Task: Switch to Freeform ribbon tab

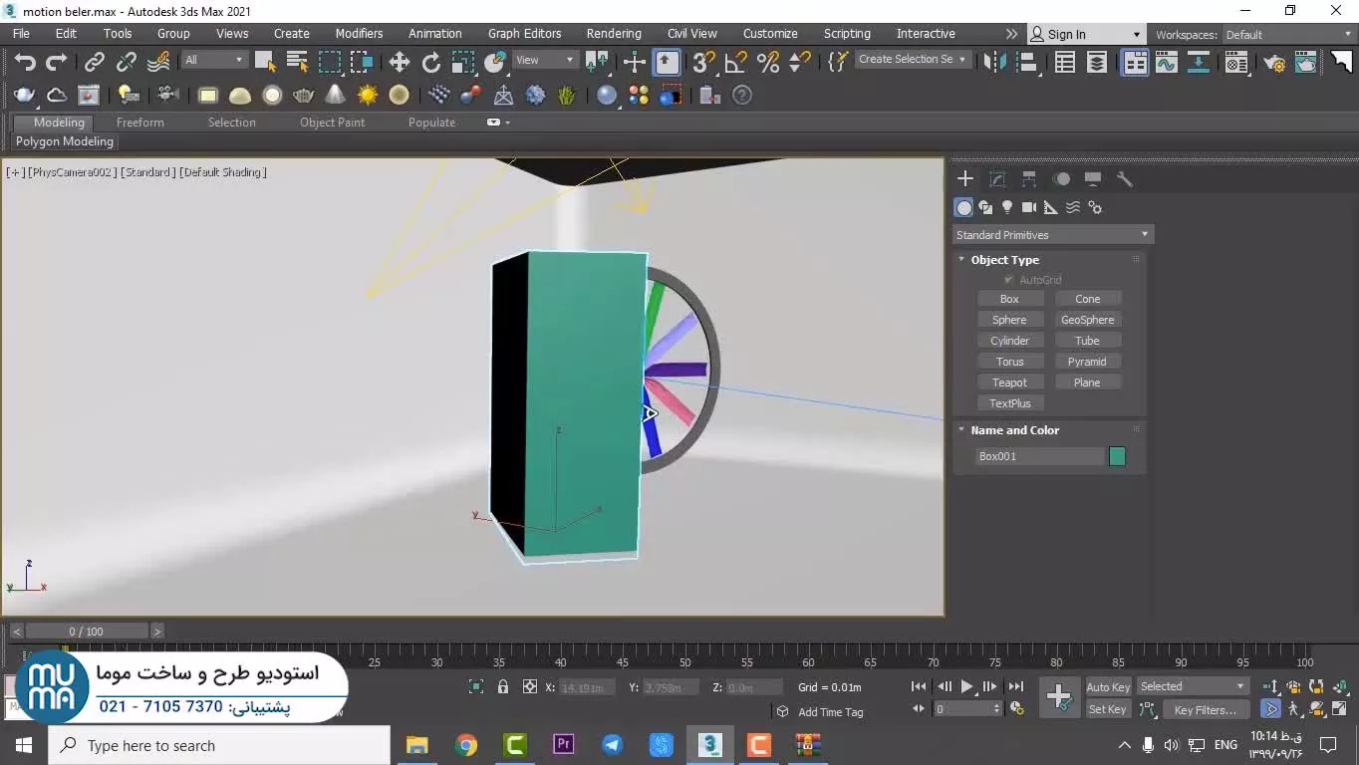Action: pos(139,123)
